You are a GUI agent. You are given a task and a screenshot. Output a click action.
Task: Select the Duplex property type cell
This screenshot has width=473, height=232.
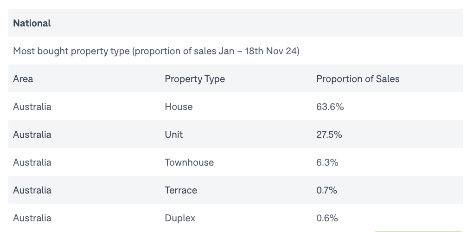(x=180, y=218)
